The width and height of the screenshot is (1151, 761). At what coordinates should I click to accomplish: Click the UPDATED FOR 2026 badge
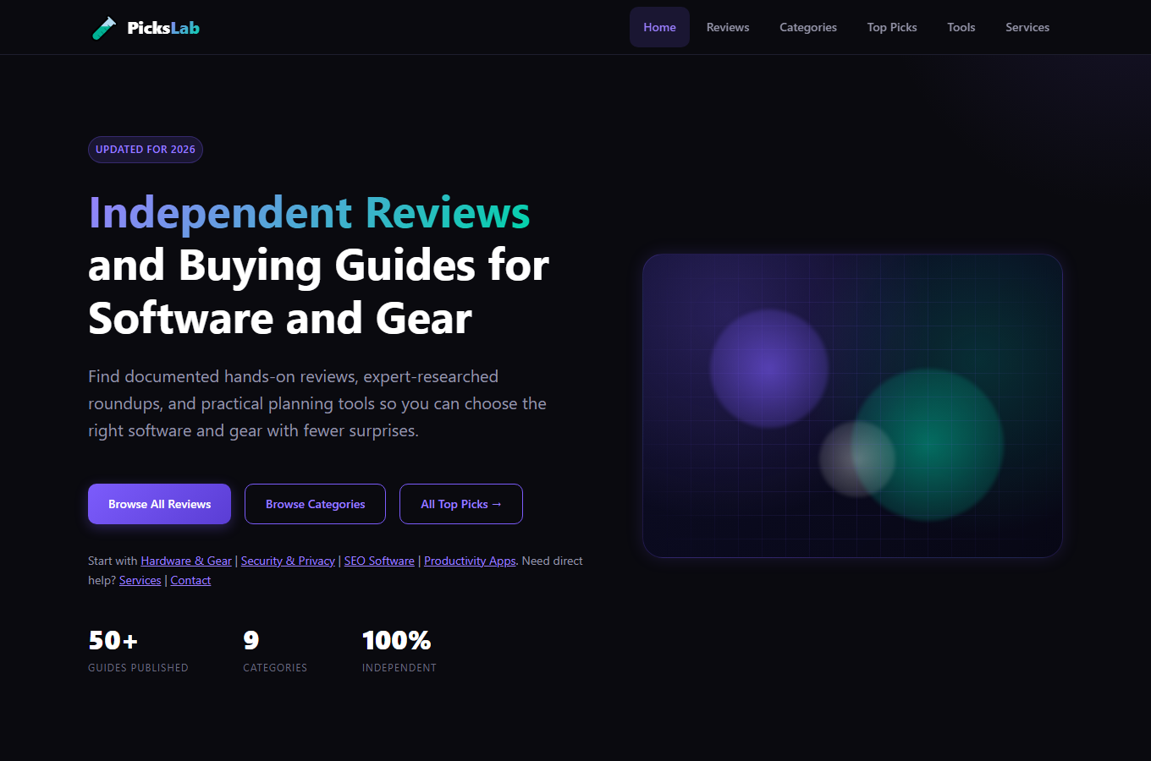(x=146, y=150)
